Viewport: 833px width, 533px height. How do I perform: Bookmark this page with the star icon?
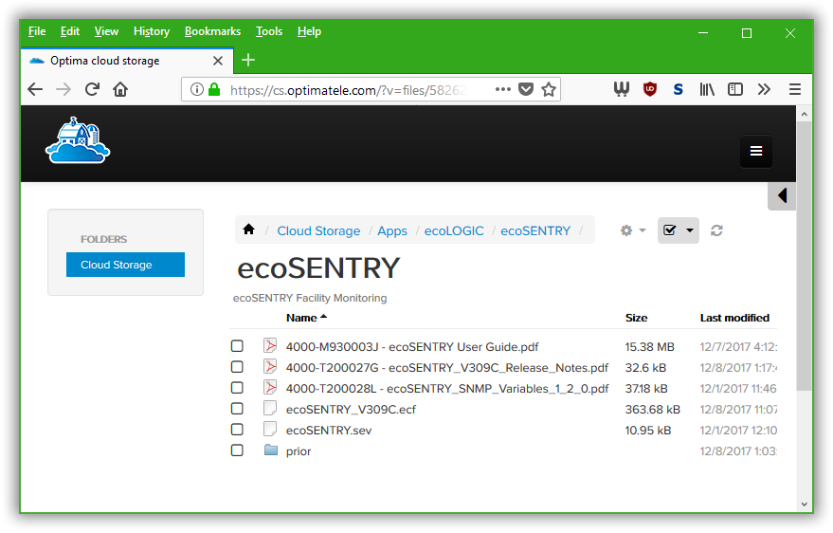click(x=549, y=89)
